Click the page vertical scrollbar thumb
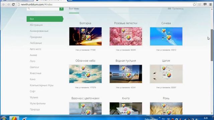Screen dimensions: 214x120 click(x=212, y=45)
